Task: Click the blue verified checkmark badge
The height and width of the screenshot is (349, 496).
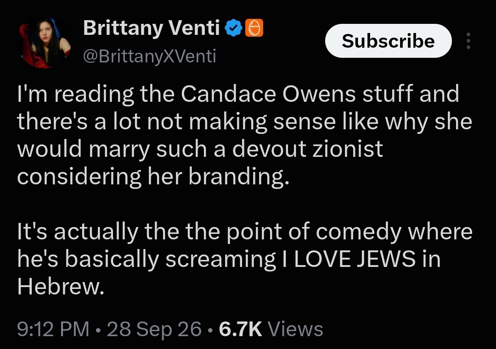Action: (x=233, y=28)
